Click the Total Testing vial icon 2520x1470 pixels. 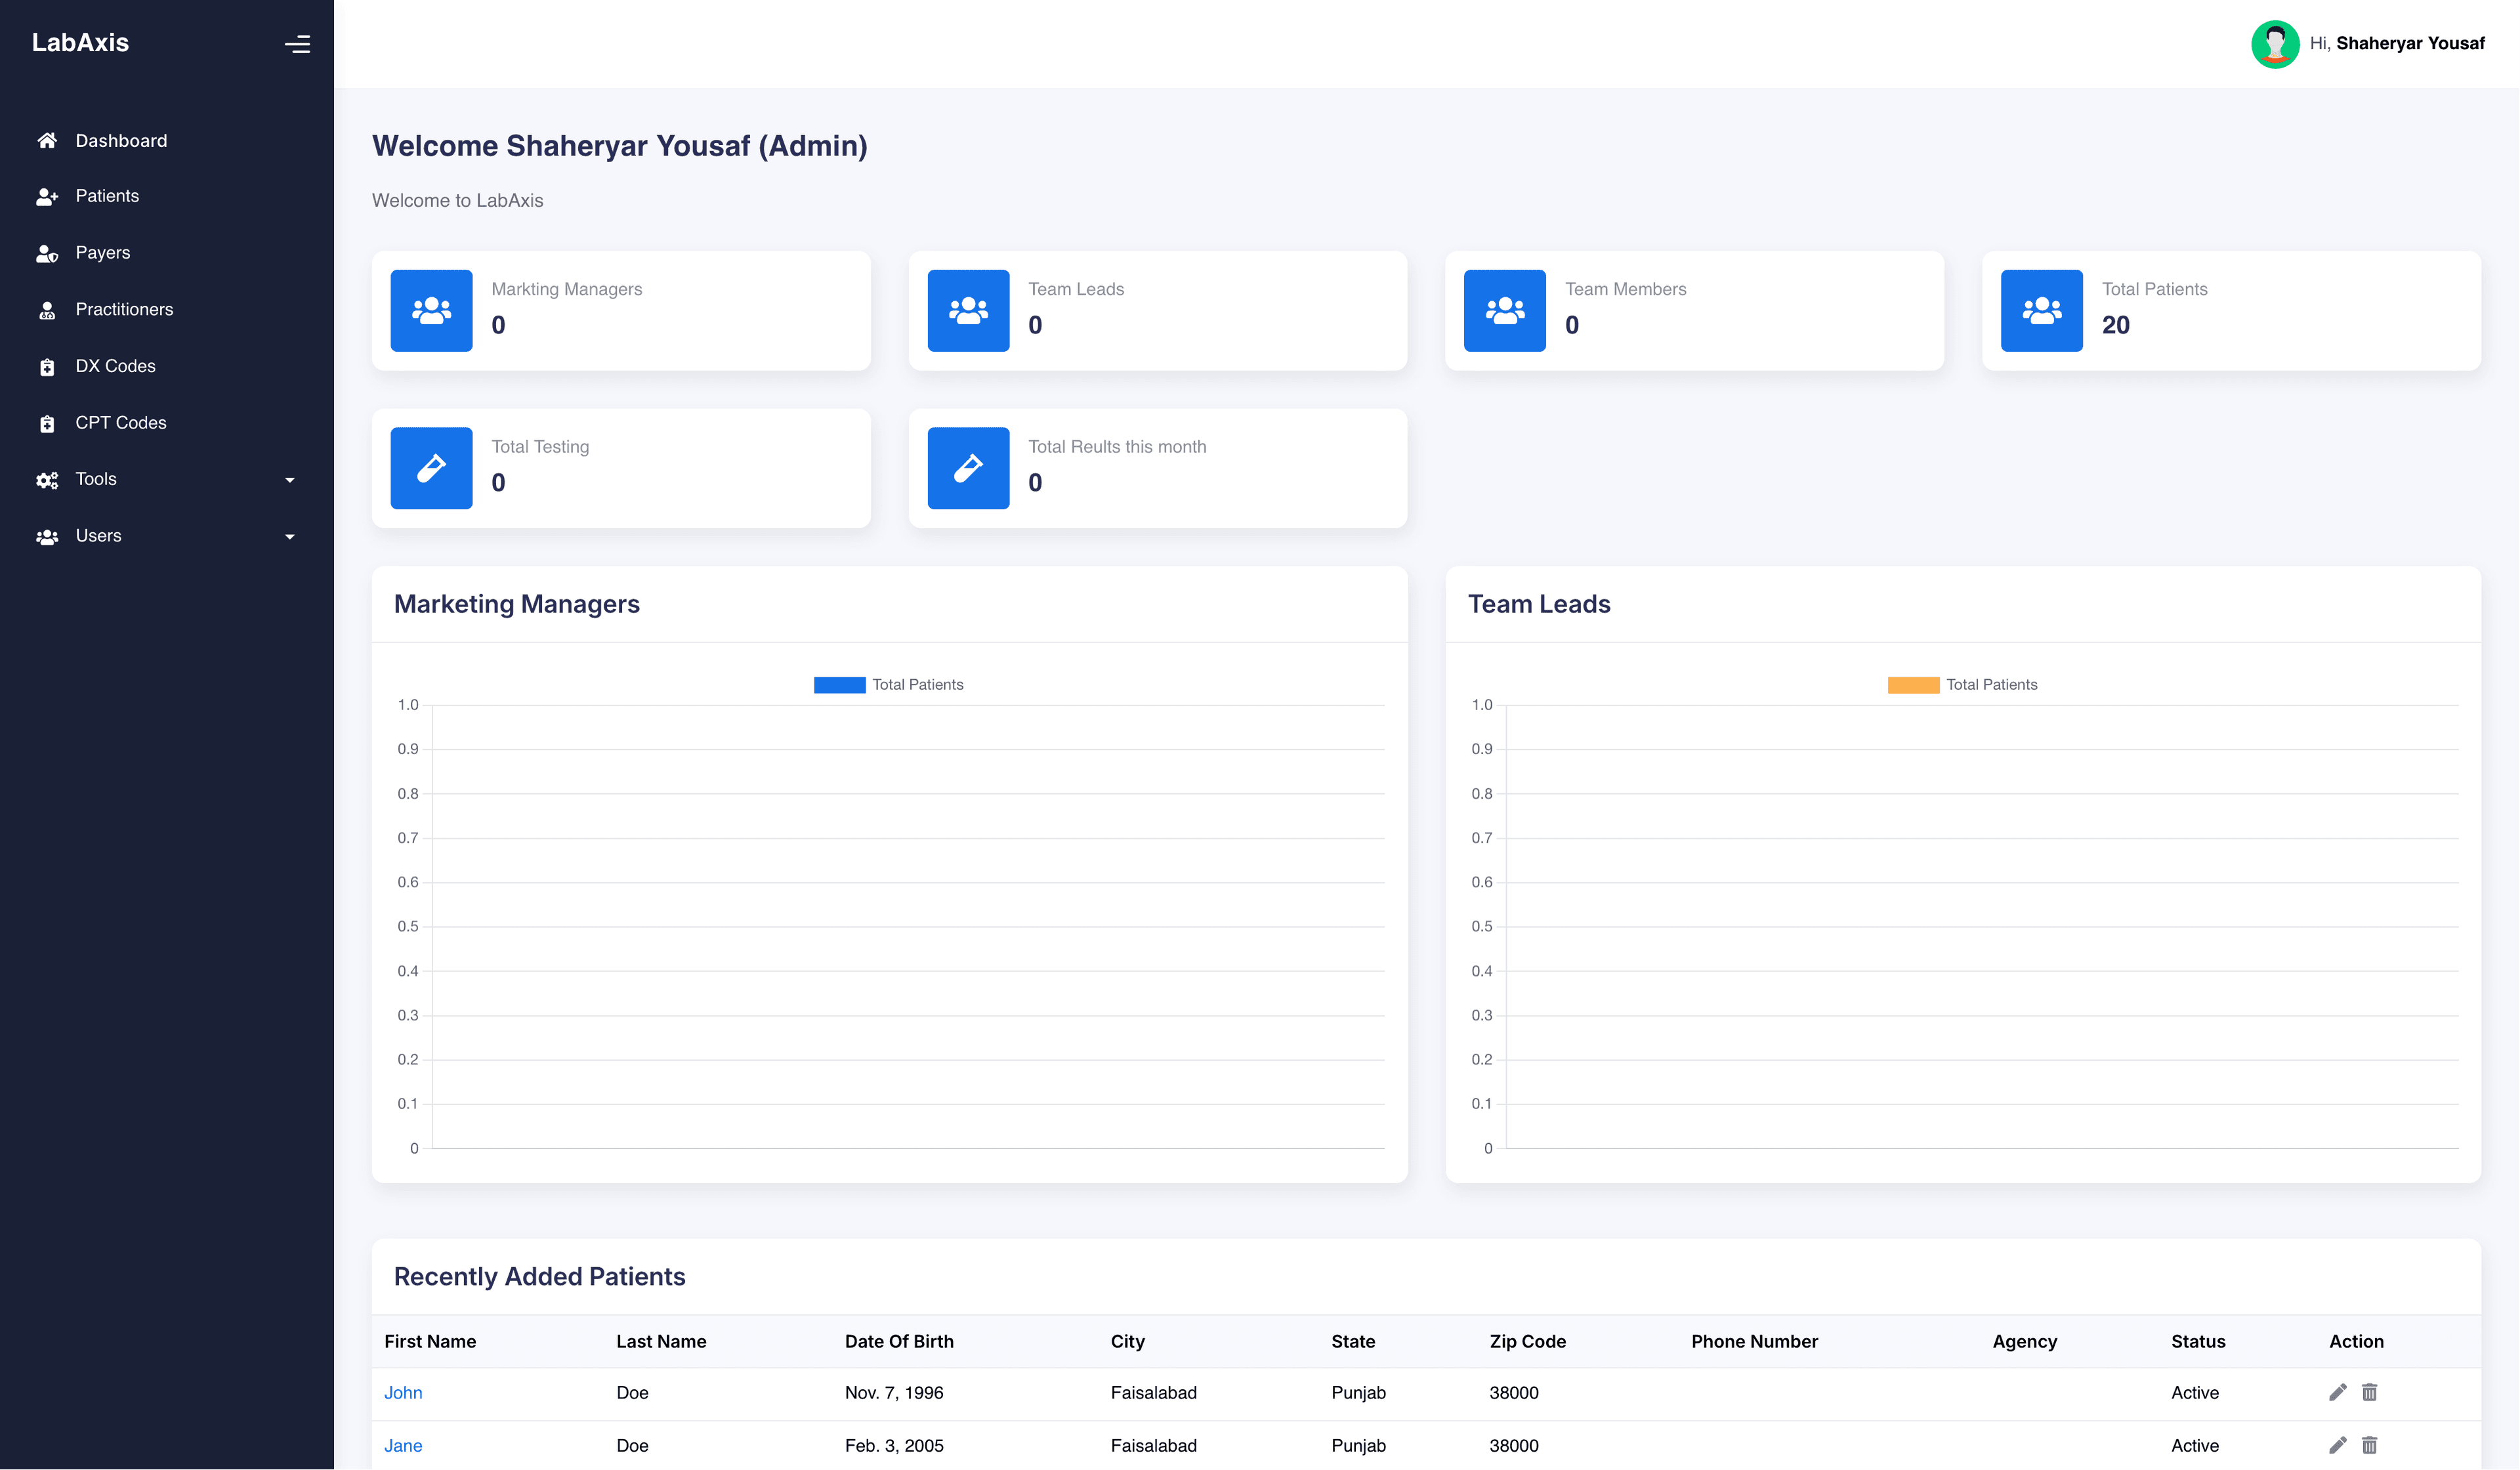click(431, 468)
